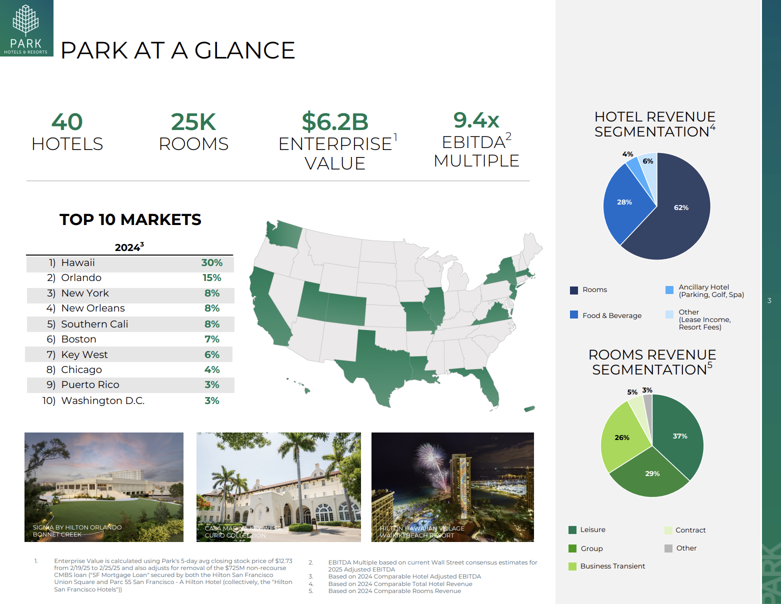The height and width of the screenshot is (604, 781).
Task: Click the 'Key West' market row
Action: (x=129, y=354)
